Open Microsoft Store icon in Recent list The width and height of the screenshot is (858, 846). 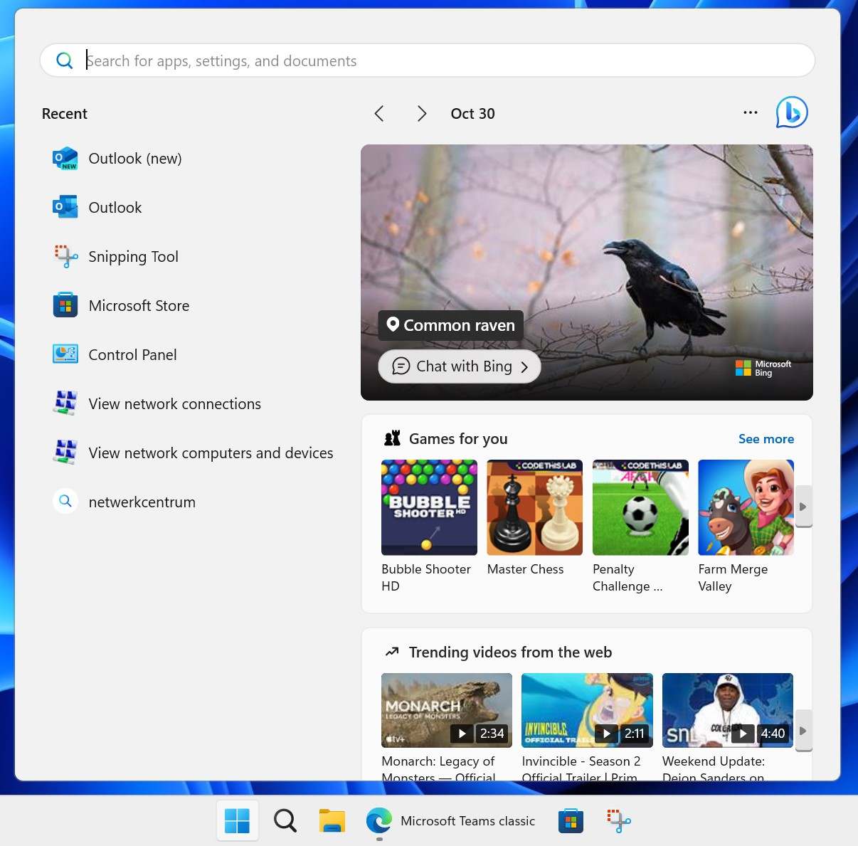(65, 306)
